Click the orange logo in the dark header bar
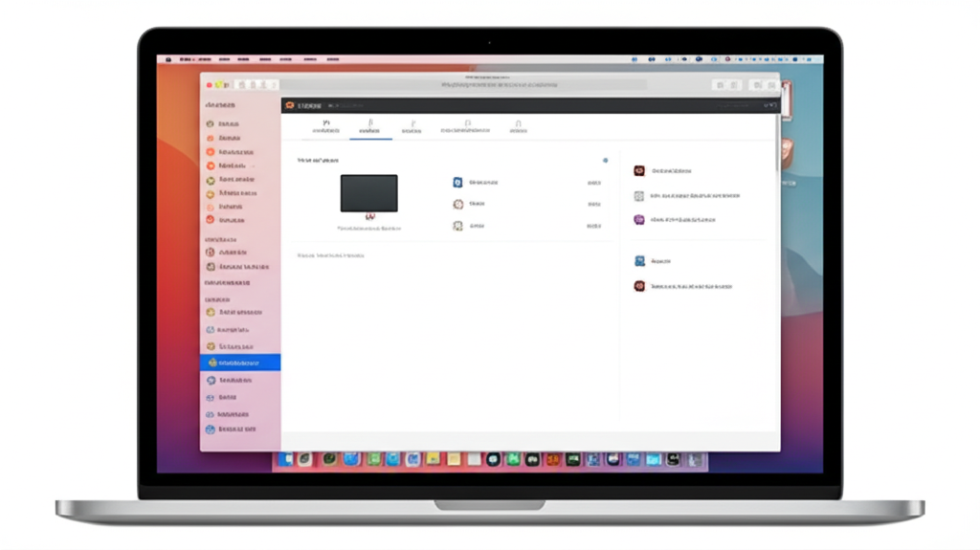 pos(290,105)
